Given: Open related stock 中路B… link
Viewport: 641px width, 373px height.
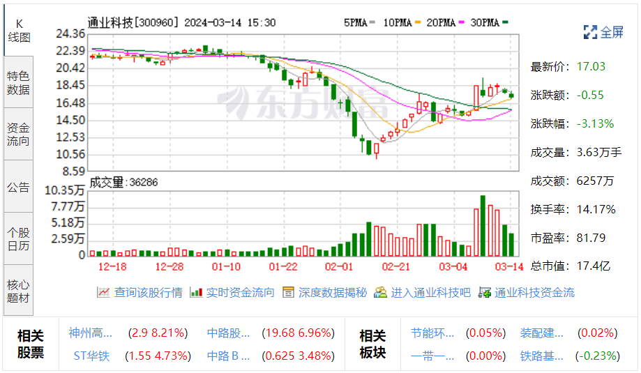Looking at the screenshot, I should pyautogui.click(x=228, y=356).
